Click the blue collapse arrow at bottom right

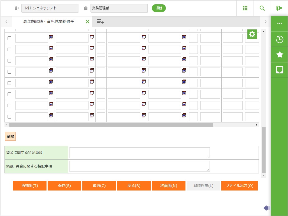[x=267, y=208]
